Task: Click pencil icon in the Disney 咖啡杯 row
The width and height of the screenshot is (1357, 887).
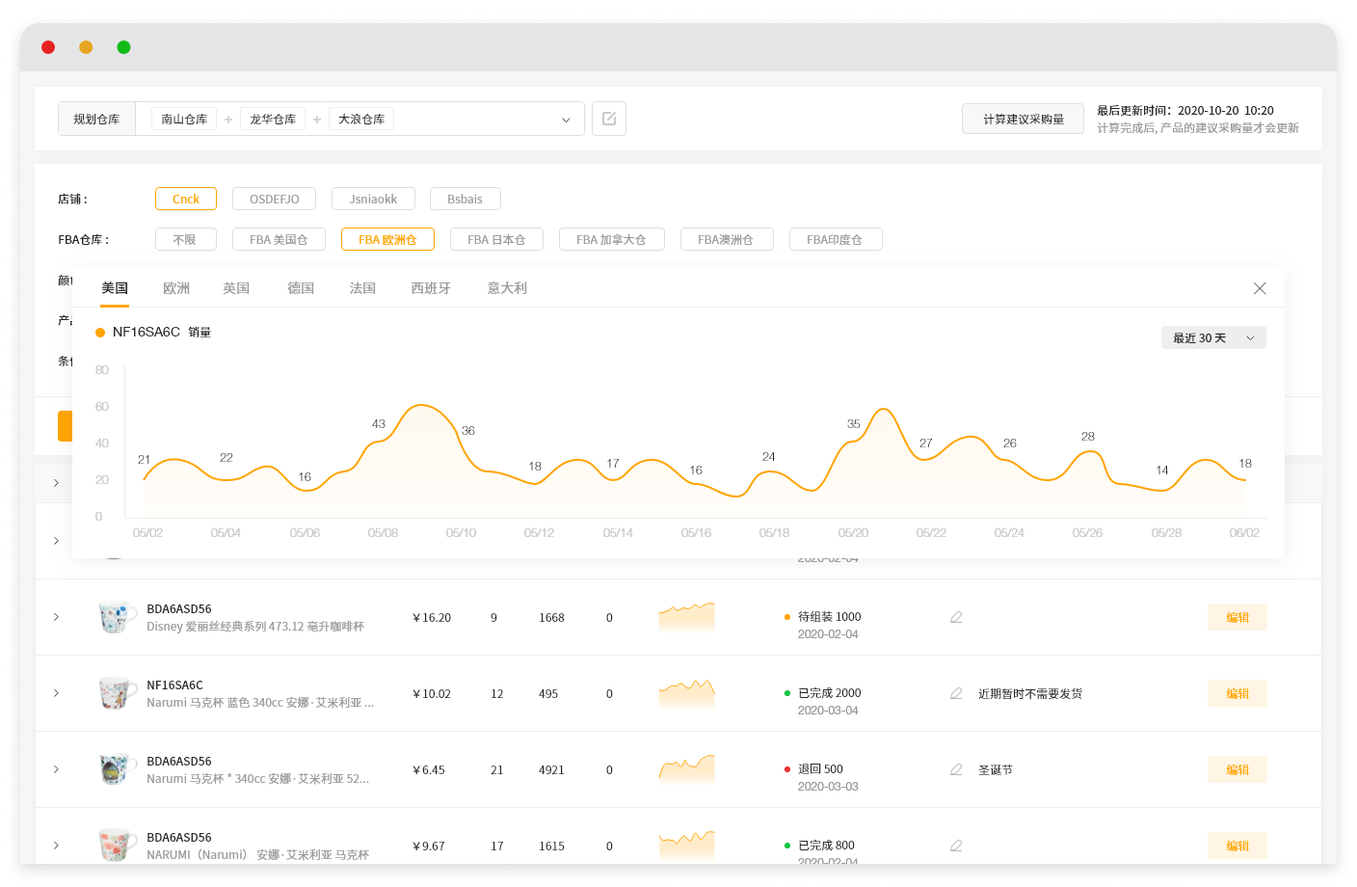Action: (955, 617)
